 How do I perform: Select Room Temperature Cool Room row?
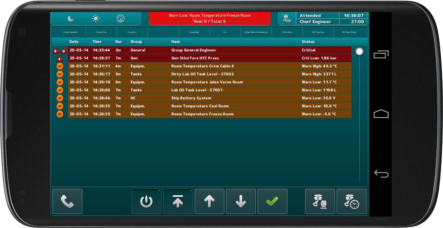(210, 106)
